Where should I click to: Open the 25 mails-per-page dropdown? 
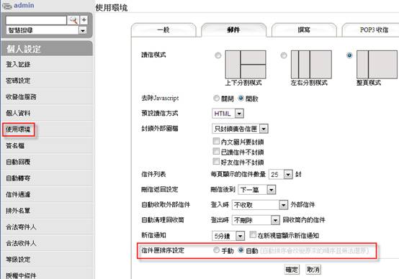tap(281, 175)
